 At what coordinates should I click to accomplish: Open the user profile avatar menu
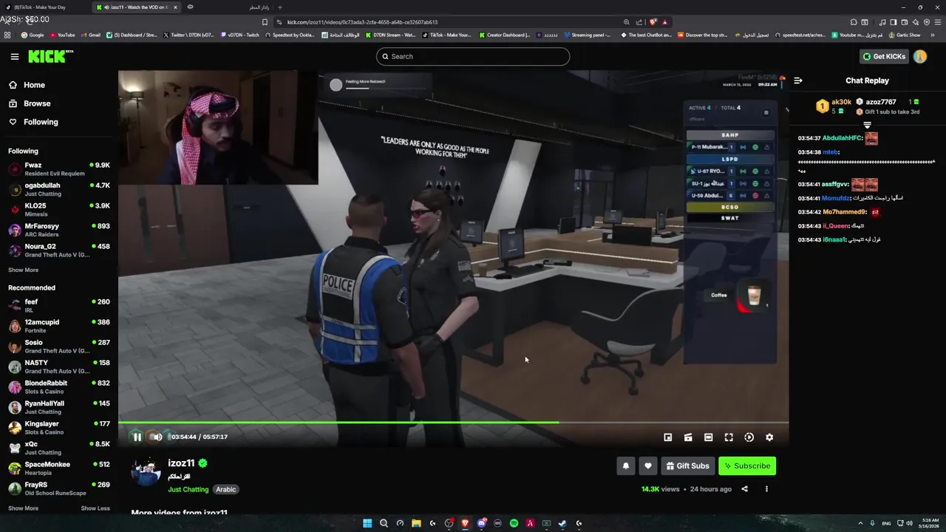(920, 56)
